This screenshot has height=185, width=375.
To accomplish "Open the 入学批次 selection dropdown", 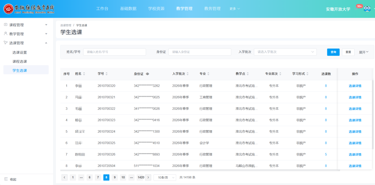I will pos(285,52).
